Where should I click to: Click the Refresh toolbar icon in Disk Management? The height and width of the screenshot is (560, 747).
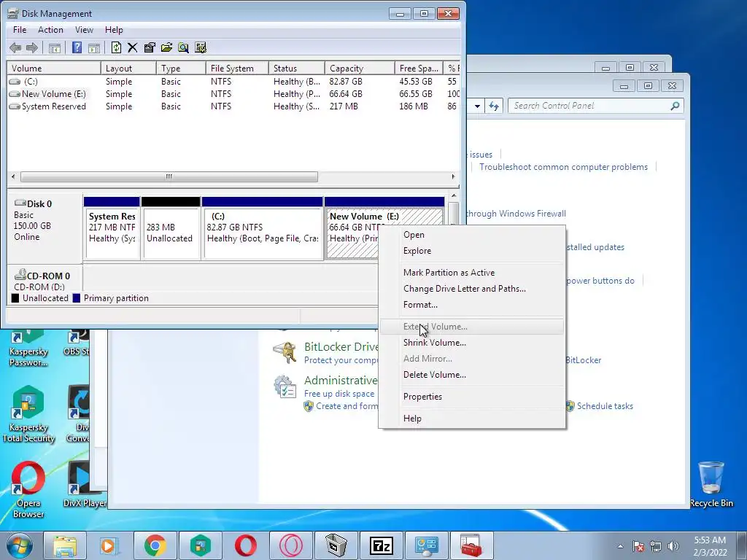click(x=116, y=47)
